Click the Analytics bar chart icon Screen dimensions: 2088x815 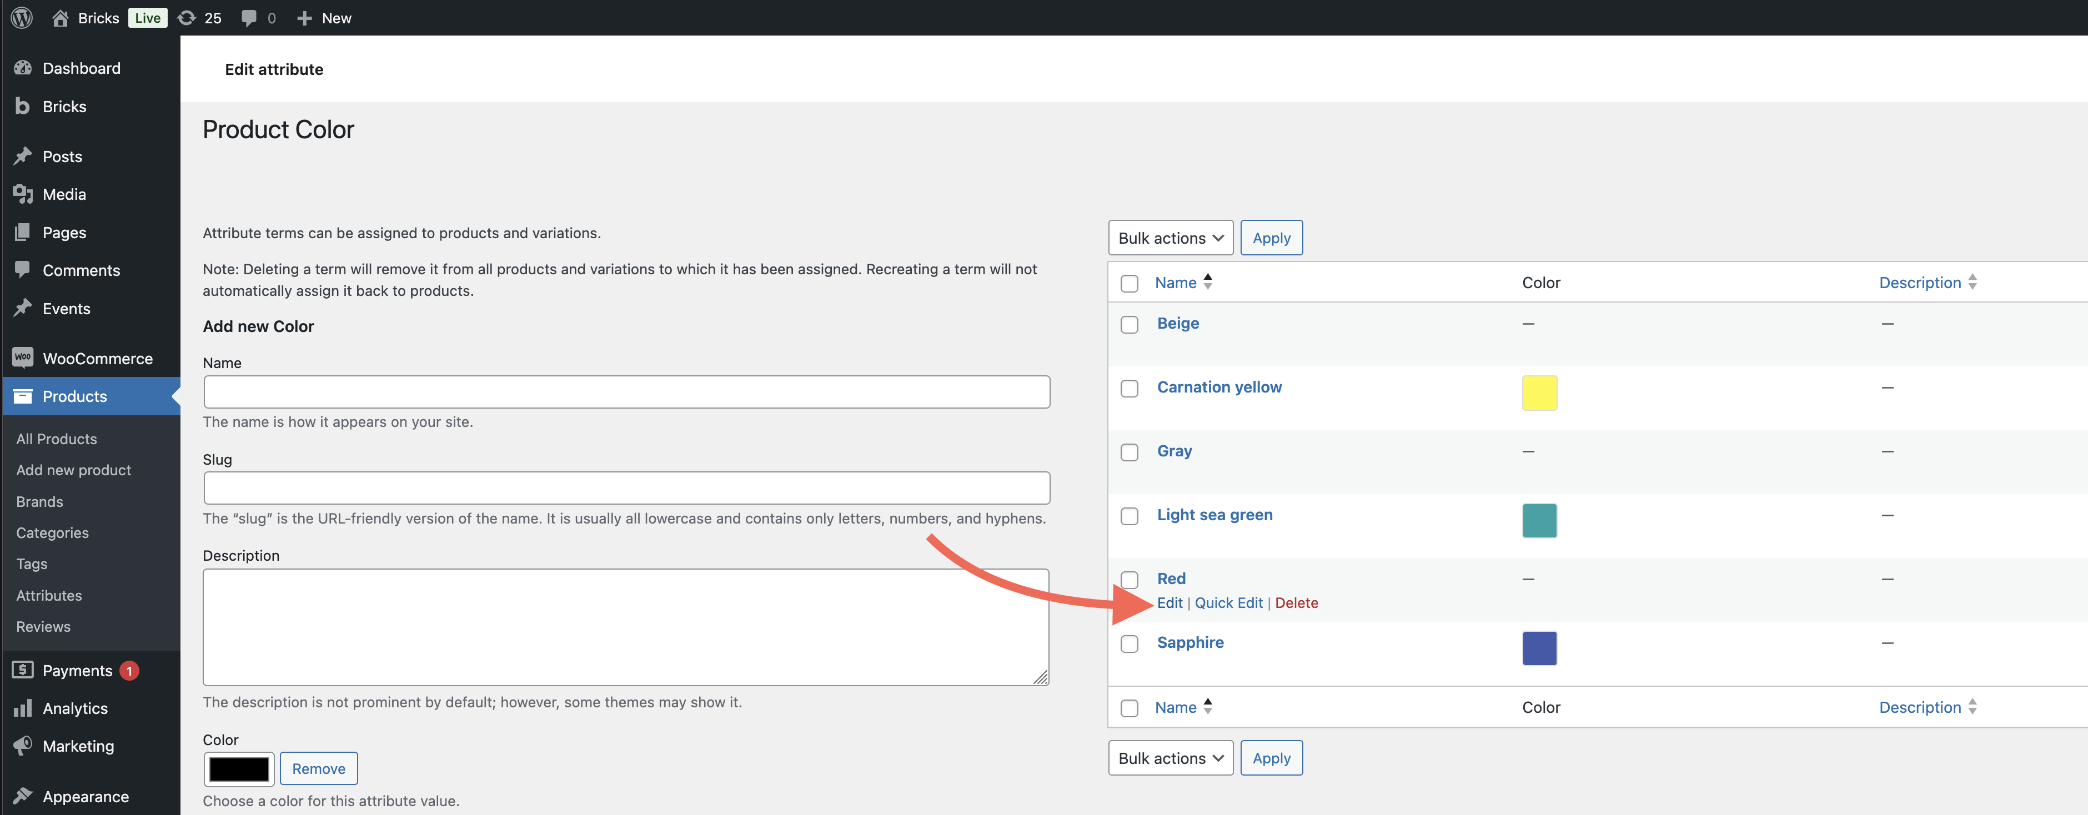click(x=23, y=708)
